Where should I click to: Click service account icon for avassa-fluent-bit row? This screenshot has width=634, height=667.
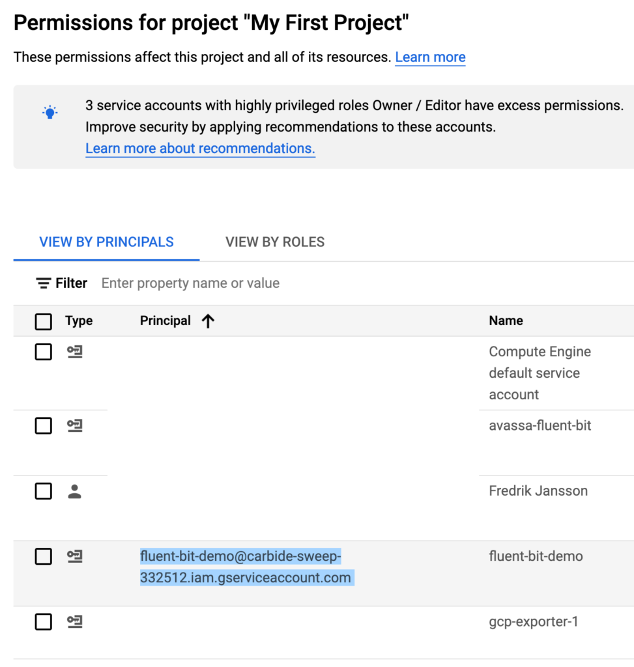[75, 426]
